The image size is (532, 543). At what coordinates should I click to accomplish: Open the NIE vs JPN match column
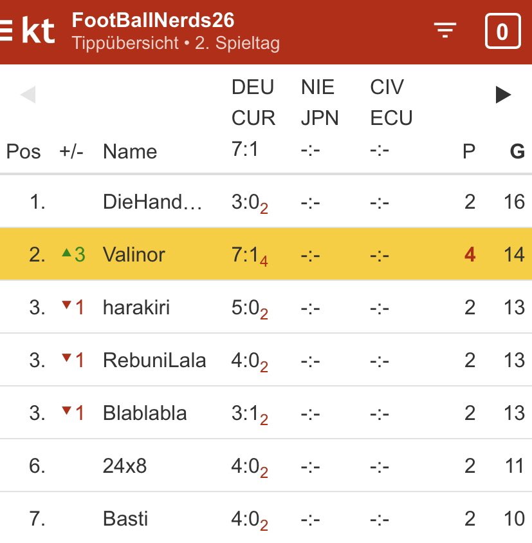point(320,102)
